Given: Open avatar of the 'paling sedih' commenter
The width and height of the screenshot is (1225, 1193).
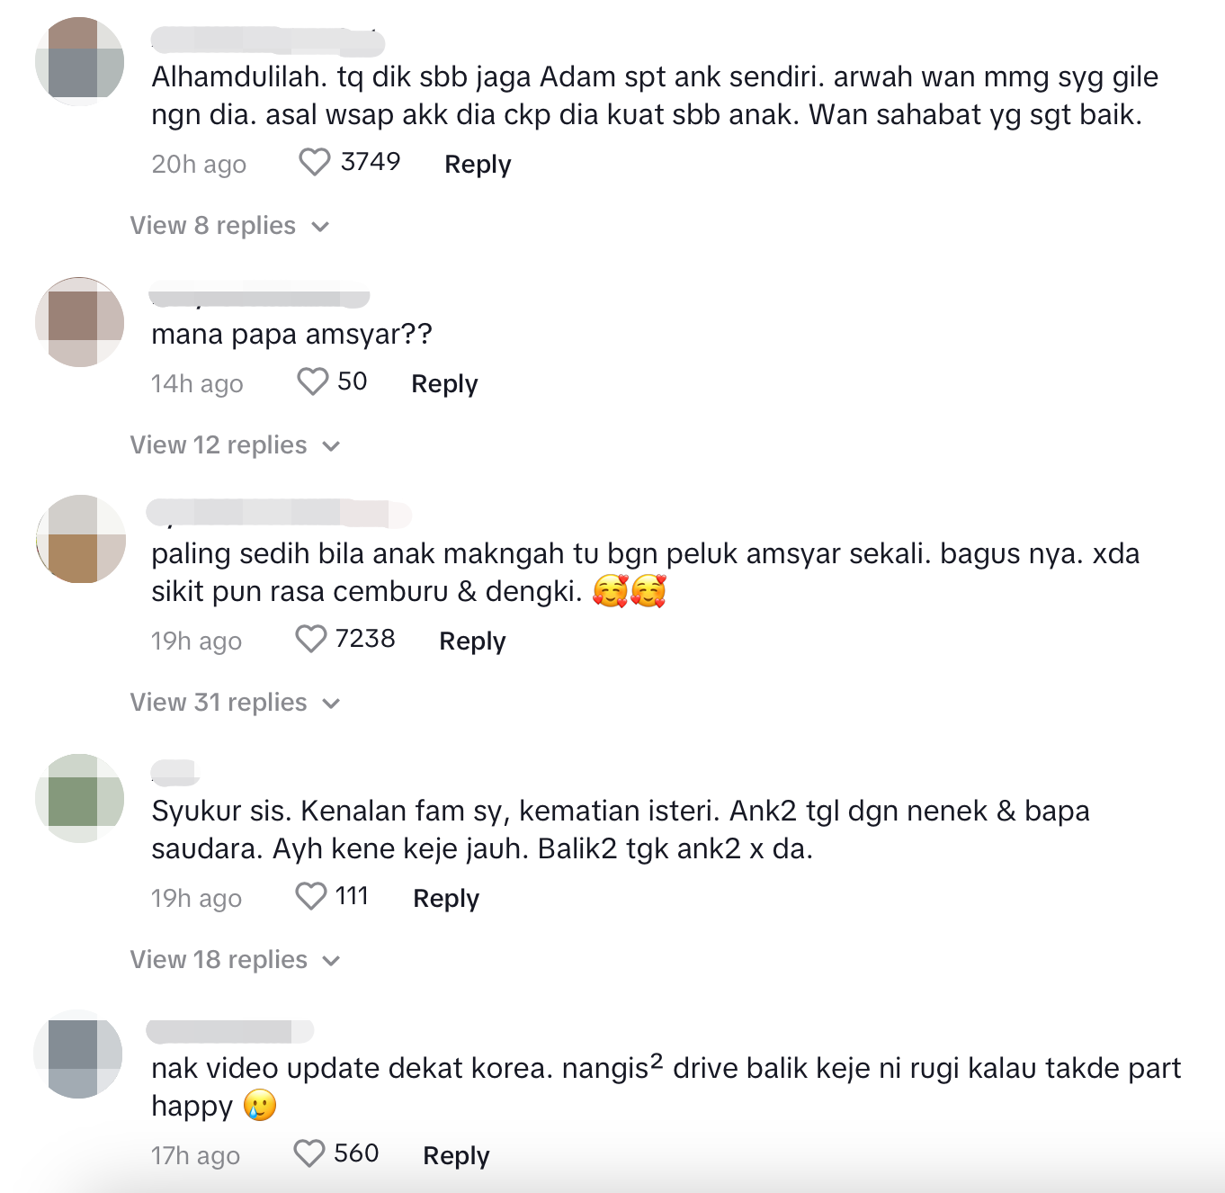Looking at the screenshot, I should [x=81, y=539].
